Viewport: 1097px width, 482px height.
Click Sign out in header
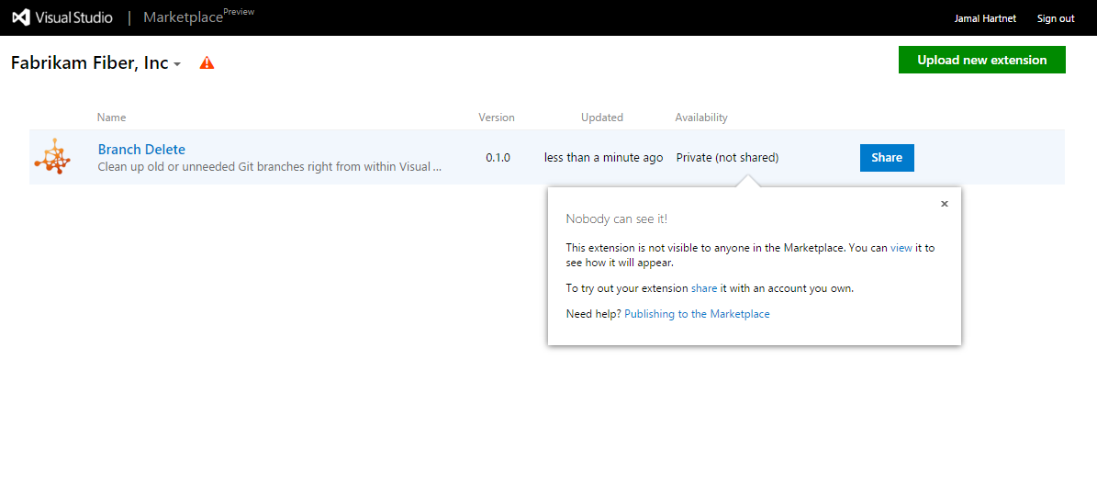(x=1056, y=19)
